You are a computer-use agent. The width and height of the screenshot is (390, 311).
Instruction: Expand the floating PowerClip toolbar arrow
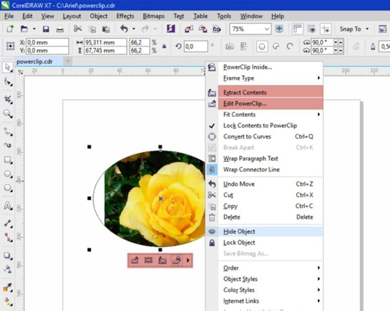[188, 260]
